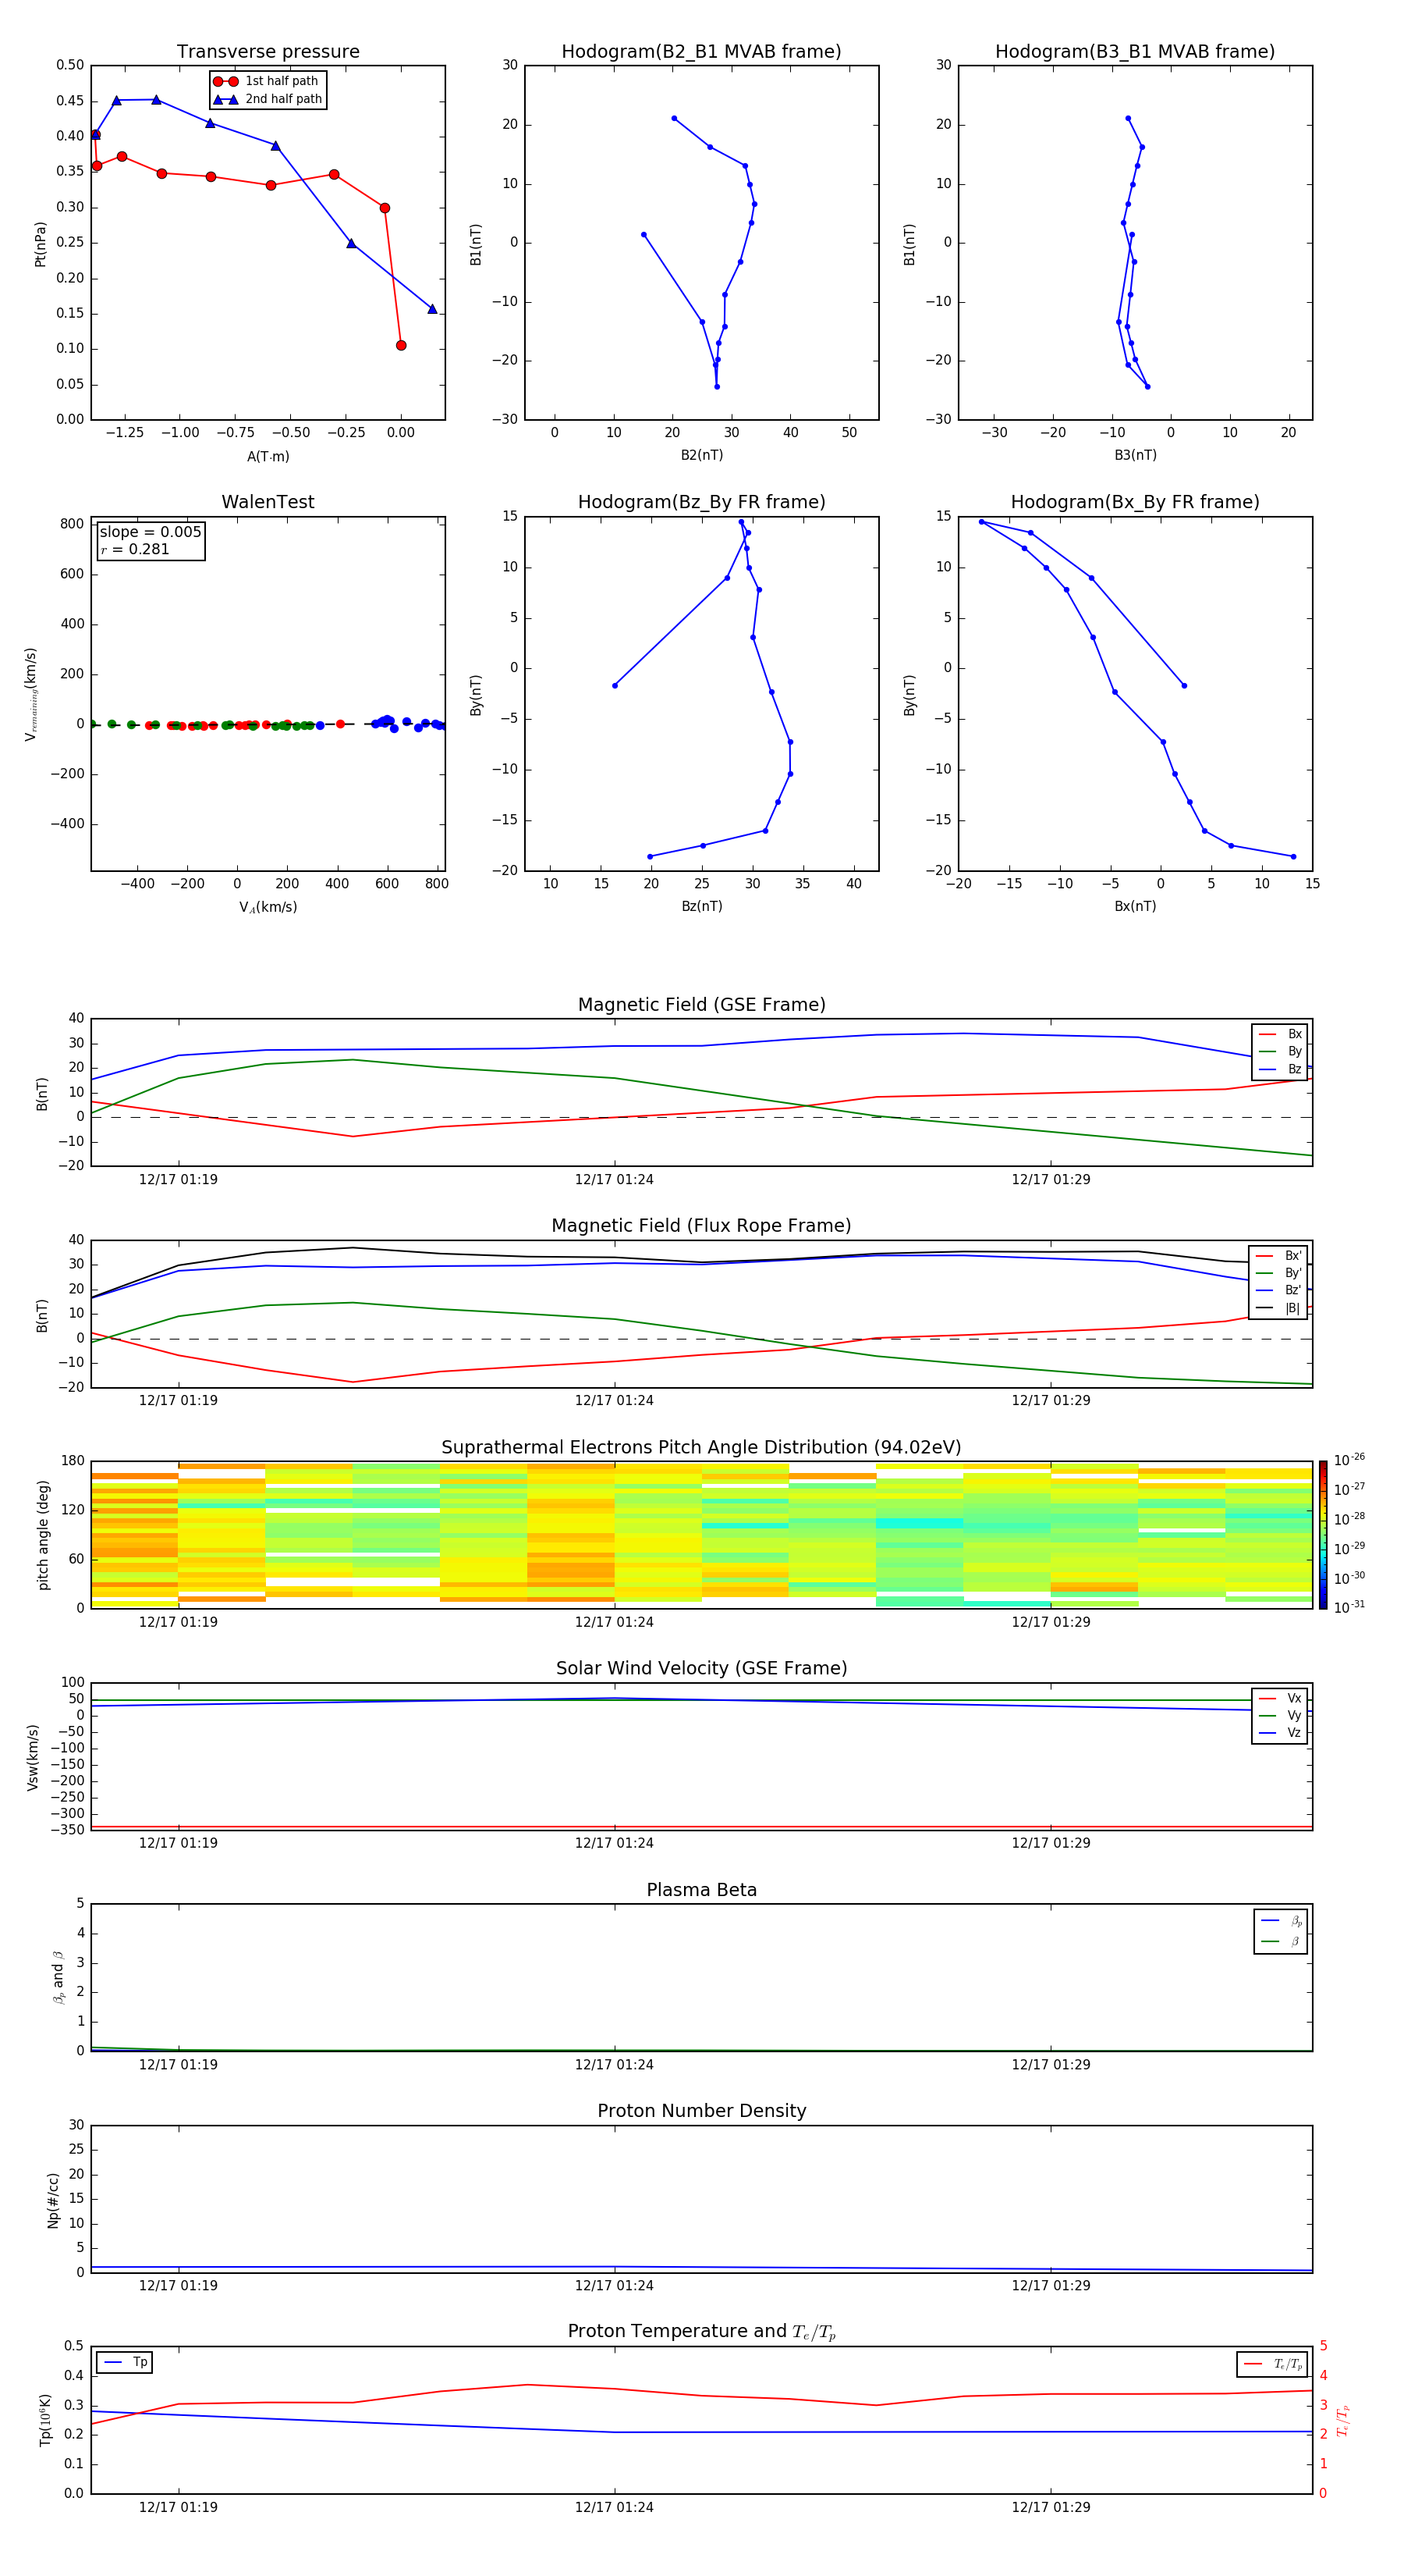Click 'β' in plasma beta legend

1295,1942
